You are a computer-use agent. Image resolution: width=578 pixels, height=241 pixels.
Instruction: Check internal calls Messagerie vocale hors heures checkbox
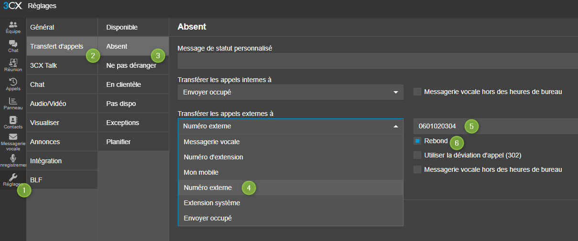point(417,92)
